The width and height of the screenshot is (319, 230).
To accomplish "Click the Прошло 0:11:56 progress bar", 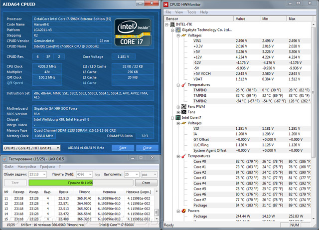I will coord(81,183).
